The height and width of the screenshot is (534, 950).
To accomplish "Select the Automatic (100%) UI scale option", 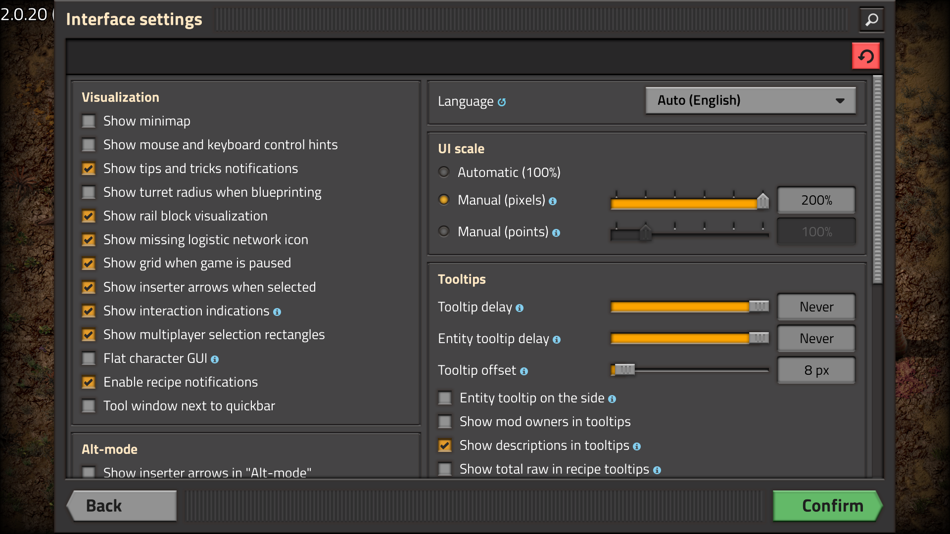I will tap(444, 172).
